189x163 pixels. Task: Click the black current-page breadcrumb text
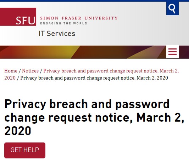pos(94,78)
